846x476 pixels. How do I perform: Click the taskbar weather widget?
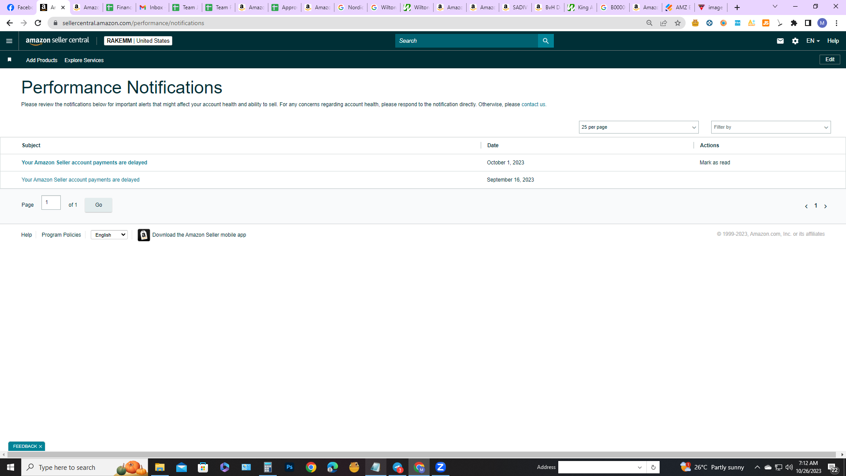coord(712,467)
